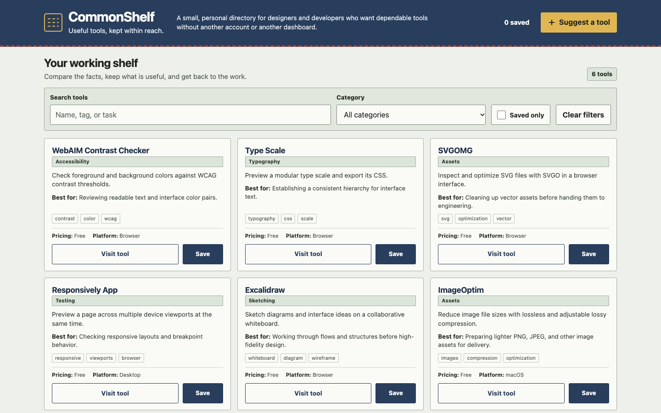
Task: Click the Type Scale card title
Action: coord(265,151)
